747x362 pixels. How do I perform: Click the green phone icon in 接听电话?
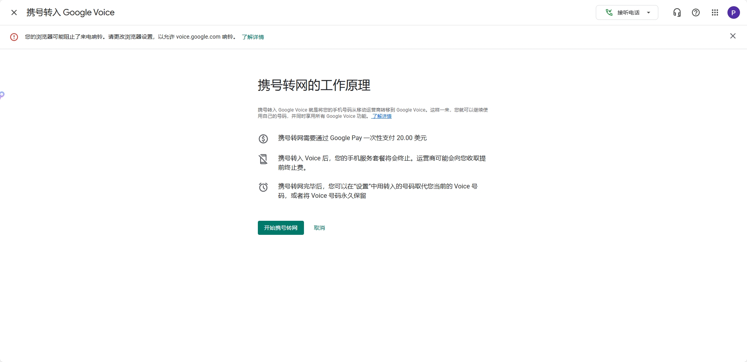(609, 12)
